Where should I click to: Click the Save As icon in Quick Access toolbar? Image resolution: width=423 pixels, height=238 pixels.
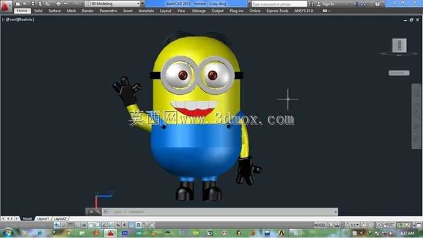[40, 4]
